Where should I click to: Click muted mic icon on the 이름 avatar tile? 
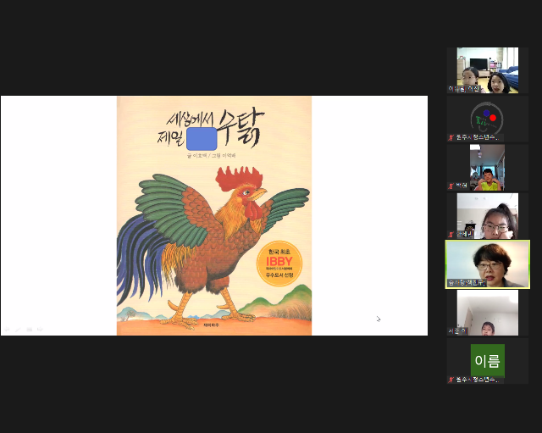tap(451, 380)
